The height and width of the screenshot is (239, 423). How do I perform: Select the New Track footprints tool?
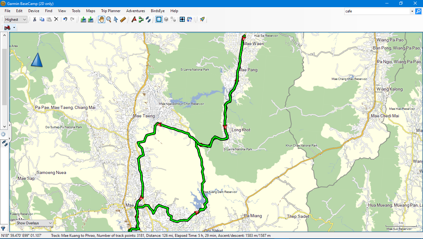[x=148, y=19]
